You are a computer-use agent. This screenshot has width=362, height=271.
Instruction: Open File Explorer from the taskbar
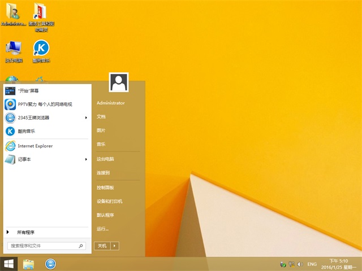coord(28,264)
